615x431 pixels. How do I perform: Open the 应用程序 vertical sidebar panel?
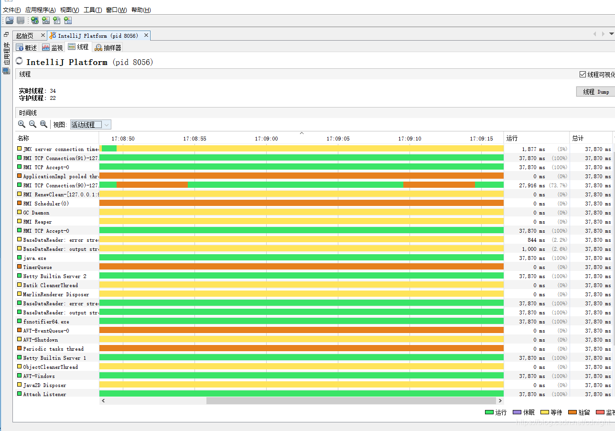(x=6, y=54)
